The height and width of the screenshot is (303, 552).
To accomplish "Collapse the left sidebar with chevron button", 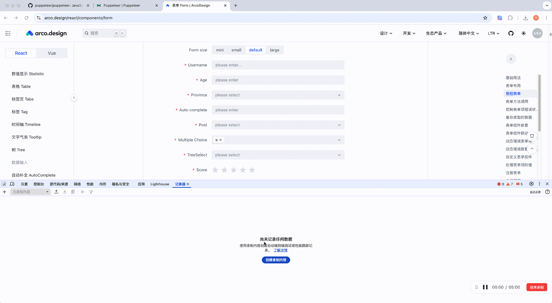I will click(74, 98).
